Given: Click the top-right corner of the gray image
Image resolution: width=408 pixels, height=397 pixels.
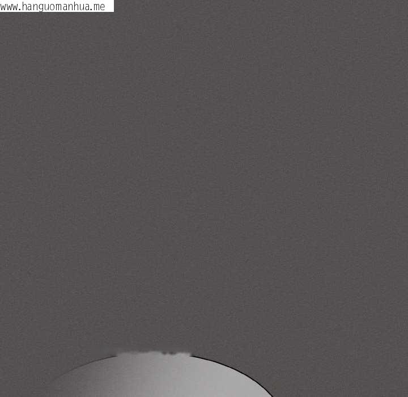Looking at the screenshot, I should pyautogui.click(x=405, y=3).
